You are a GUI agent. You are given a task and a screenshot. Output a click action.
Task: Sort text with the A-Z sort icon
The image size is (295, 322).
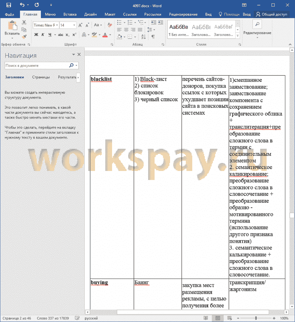[x=143, y=37]
